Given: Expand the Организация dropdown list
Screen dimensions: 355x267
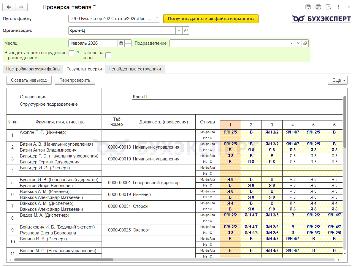Looking at the screenshot, I should click(179, 30).
